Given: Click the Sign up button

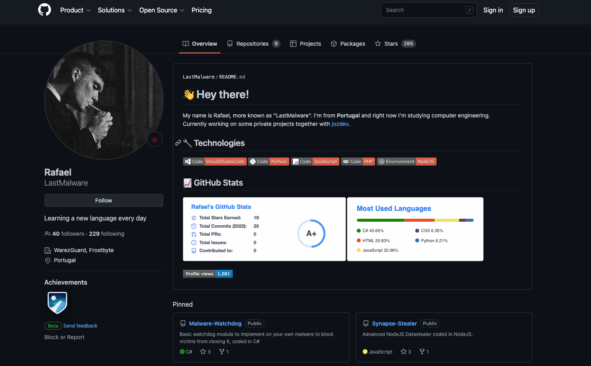Looking at the screenshot, I should pos(524,10).
